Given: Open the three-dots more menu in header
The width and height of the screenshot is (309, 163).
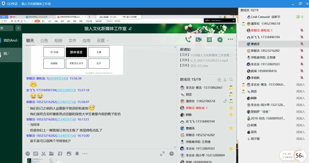Looking at the screenshot, I should tap(230, 39).
